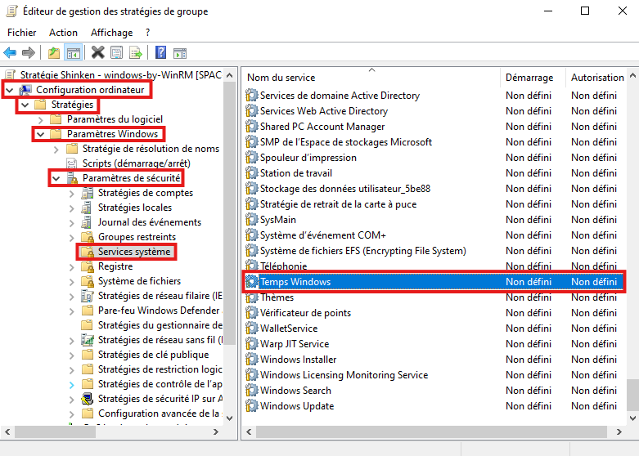Click the Delete (X) toolbar icon

pos(98,53)
